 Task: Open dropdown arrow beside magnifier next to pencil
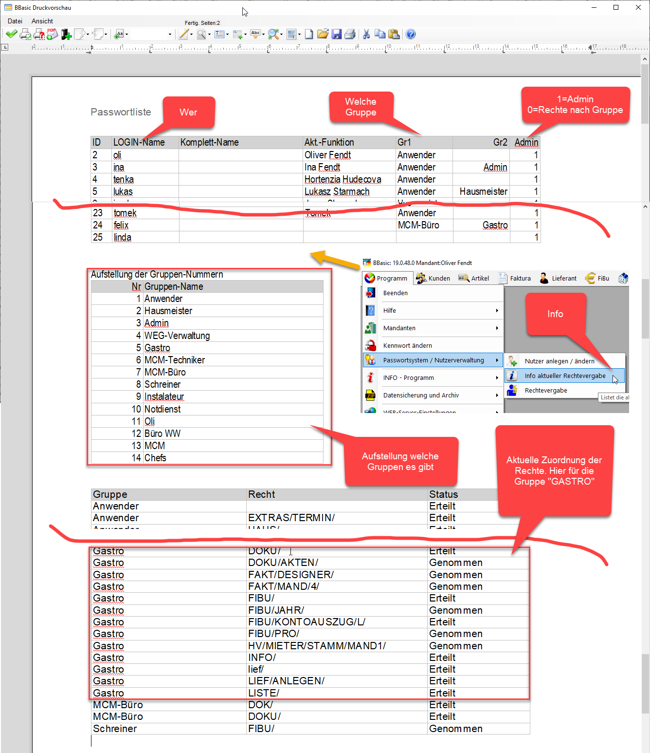[210, 34]
